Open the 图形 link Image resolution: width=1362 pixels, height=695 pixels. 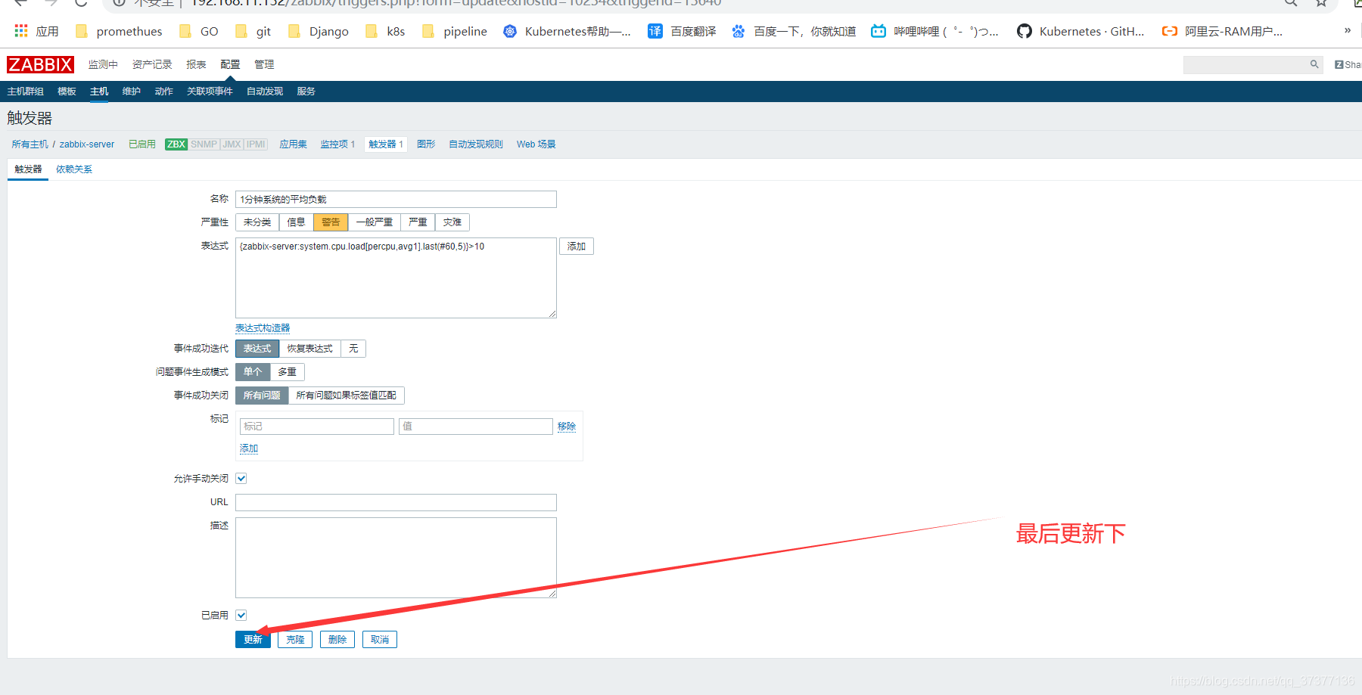click(x=426, y=144)
